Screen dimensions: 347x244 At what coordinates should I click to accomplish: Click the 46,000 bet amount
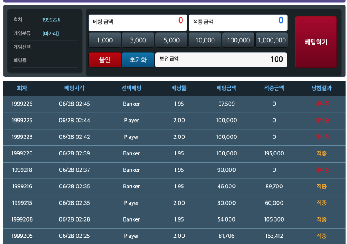coord(226,187)
